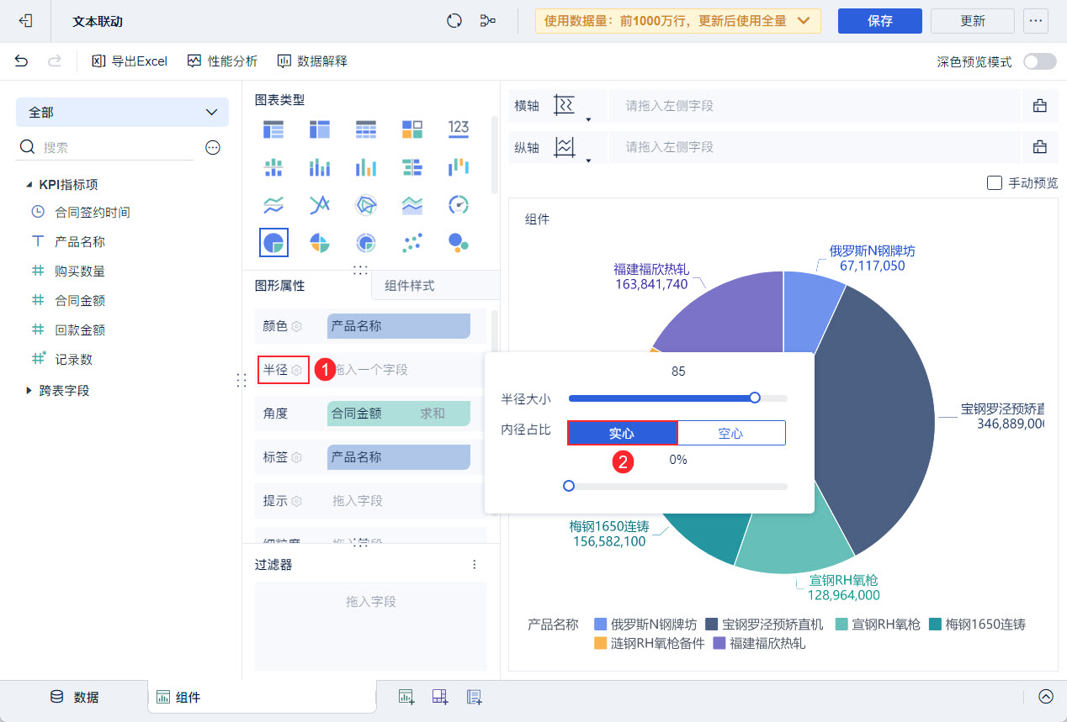Select the detail table chart type

366,129
